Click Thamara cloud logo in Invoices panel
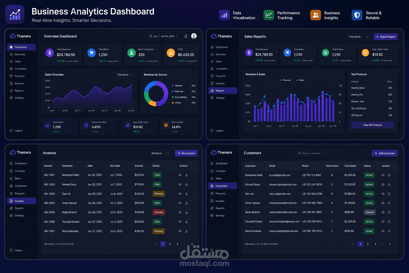The height and width of the screenshot is (273, 409). click(13, 152)
